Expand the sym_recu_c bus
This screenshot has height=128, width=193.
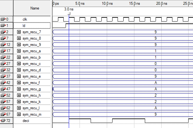pyautogui.click(x=19, y=64)
